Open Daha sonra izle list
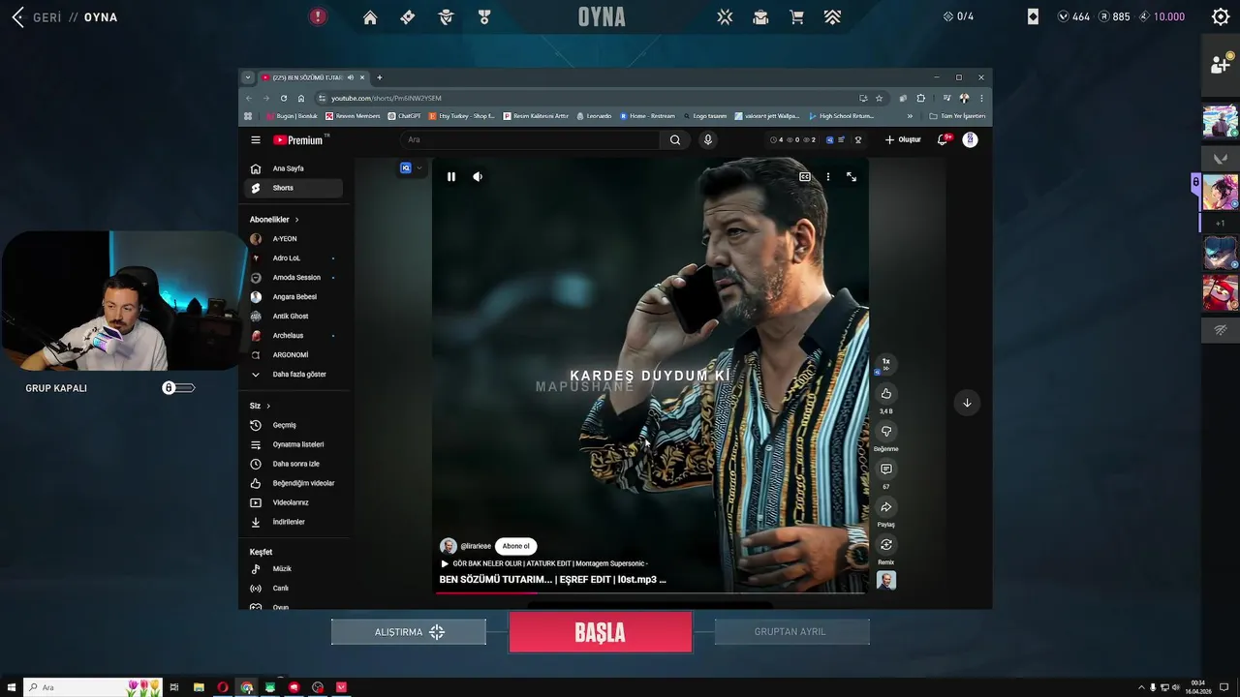The height and width of the screenshot is (697, 1240). pyautogui.click(x=294, y=464)
